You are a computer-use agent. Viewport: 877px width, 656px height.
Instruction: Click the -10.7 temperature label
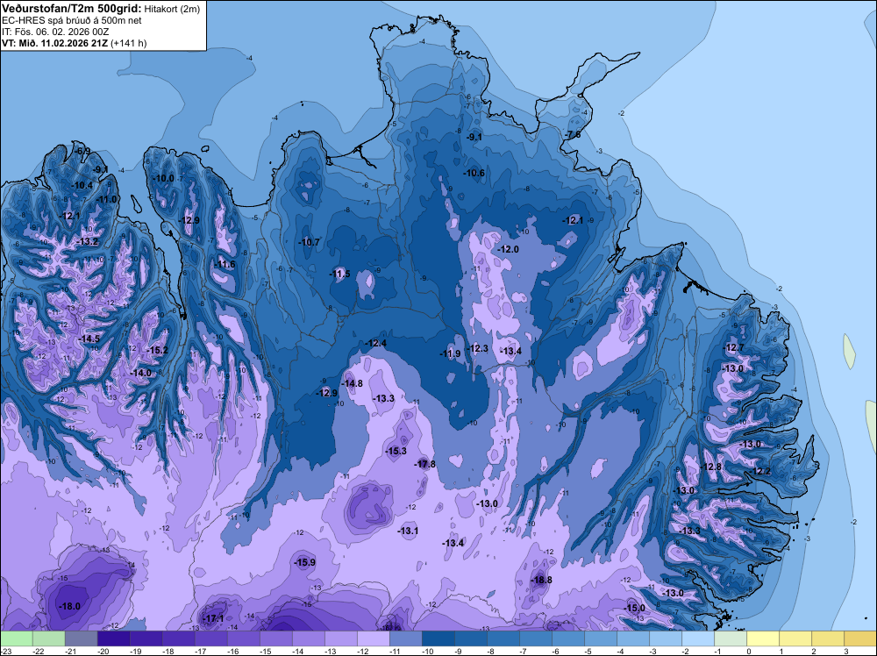(x=310, y=242)
